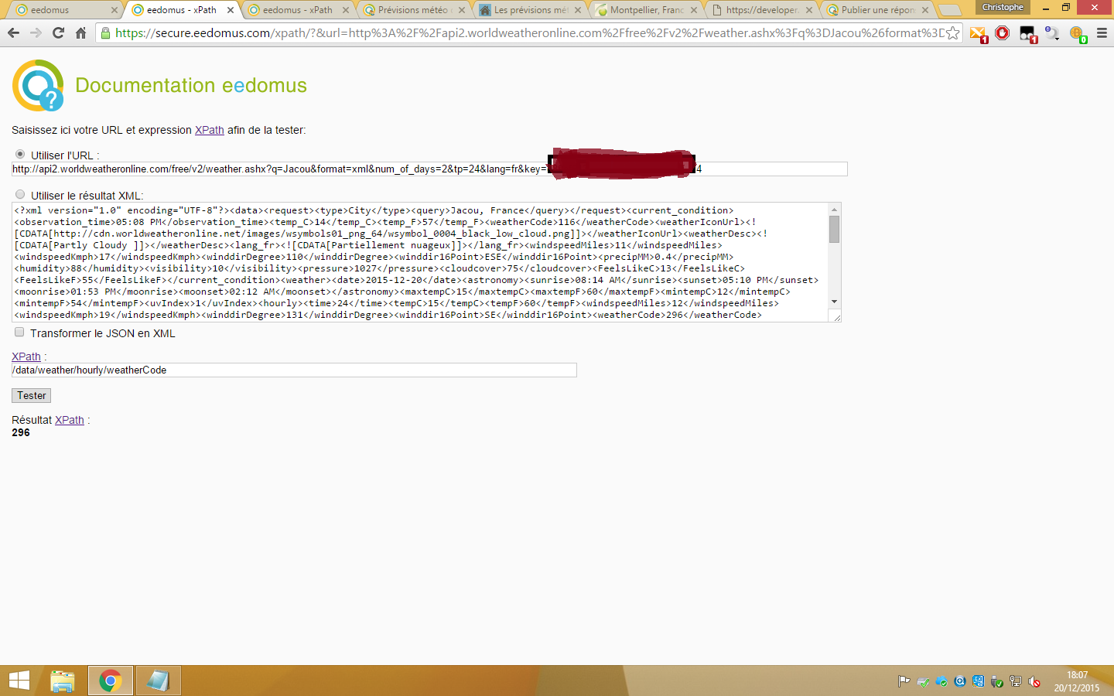The image size is (1114, 696).
Task: Click the blue Exchange-style tray icon
Action: pos(979,681)
